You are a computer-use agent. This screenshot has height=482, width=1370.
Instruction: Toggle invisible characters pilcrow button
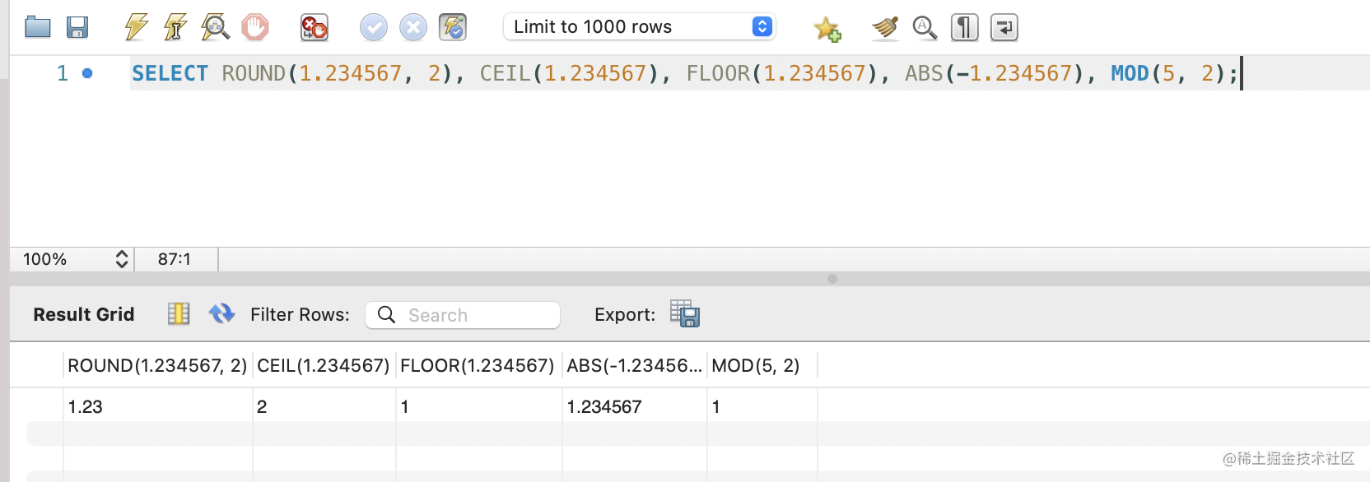[964, 27]
